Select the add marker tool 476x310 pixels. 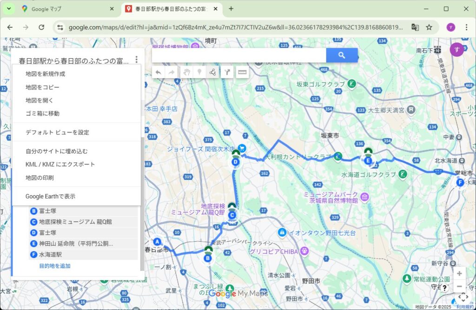(x=199, y=72)
